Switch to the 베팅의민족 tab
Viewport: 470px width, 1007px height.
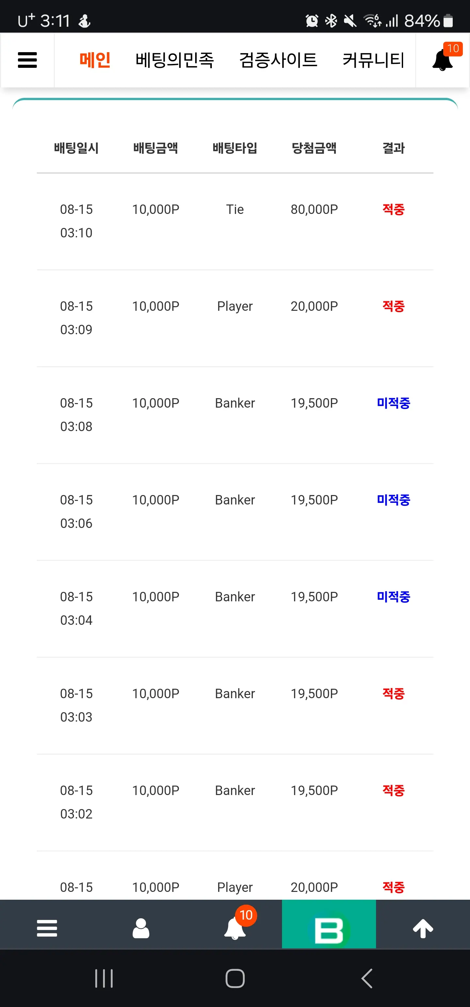(175, 60)
